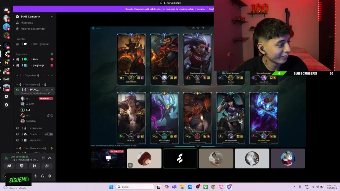Image resolution: width=340 pixels, height=191 pixels.
Task: Click the Add a Server plus icon
Action: pos(6,97)
